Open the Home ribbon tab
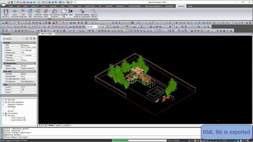 [x=11, y=6]
